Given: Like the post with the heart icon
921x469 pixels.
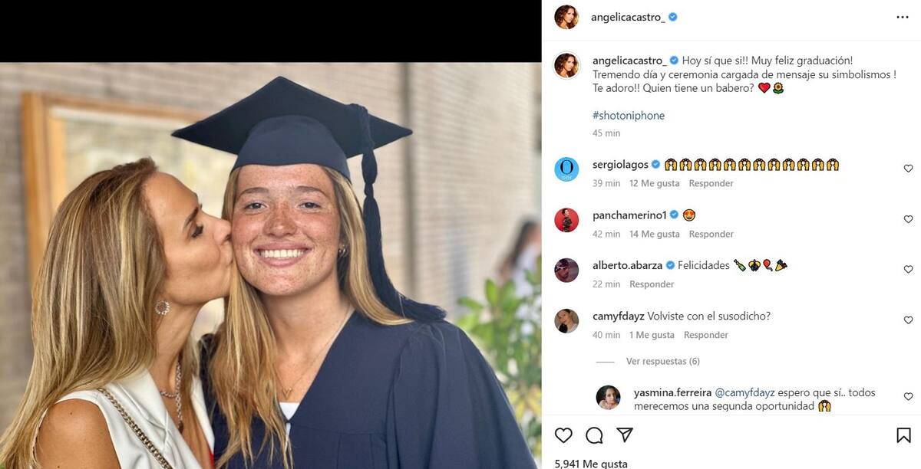Looking at the screenshot, I should [563, 435].
